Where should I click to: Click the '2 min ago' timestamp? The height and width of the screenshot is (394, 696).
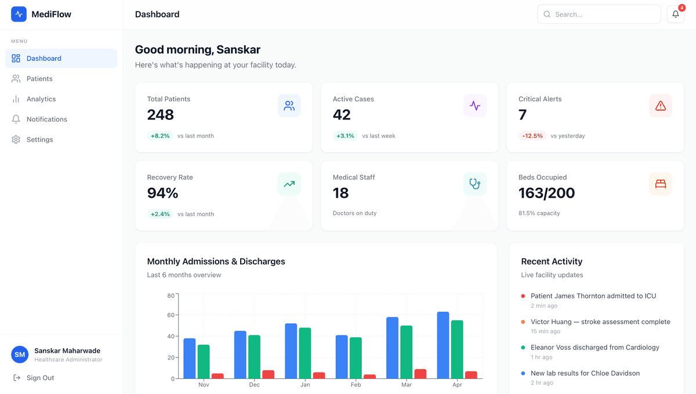(x=544, y=306)
